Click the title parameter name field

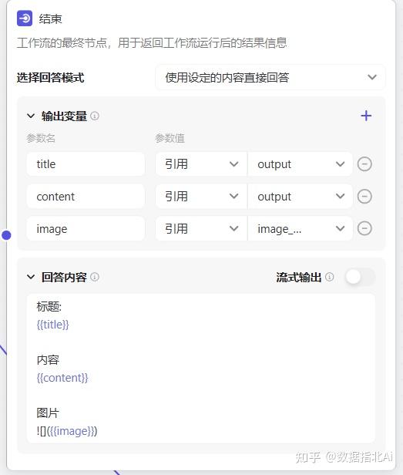(x=86, y=164)
